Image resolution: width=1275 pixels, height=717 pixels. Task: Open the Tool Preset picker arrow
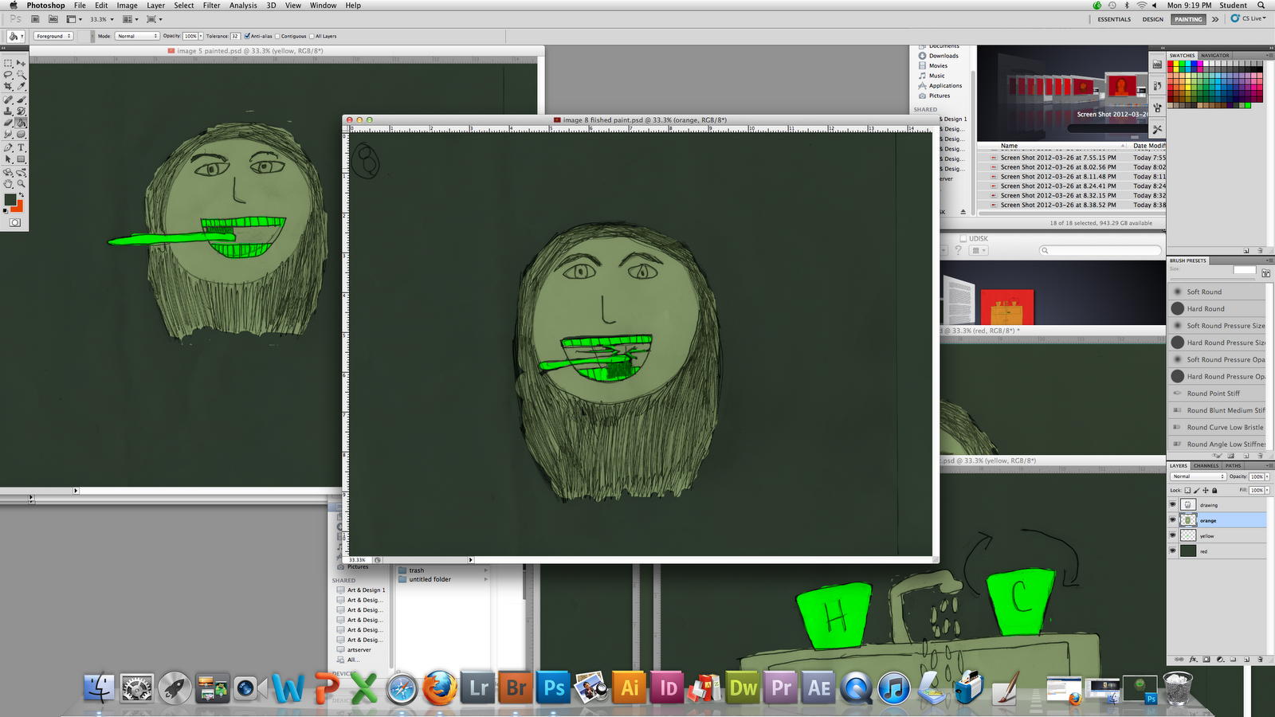22,36
